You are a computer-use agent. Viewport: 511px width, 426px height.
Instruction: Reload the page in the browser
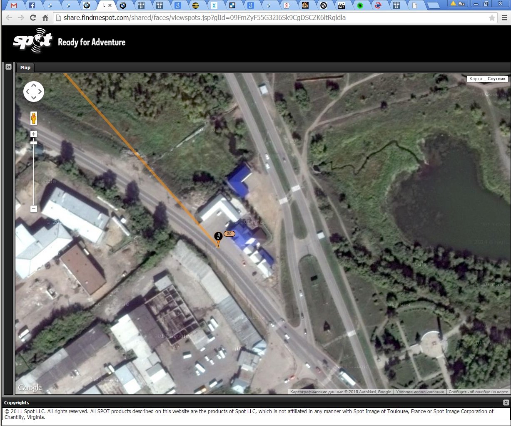(33, 18)
